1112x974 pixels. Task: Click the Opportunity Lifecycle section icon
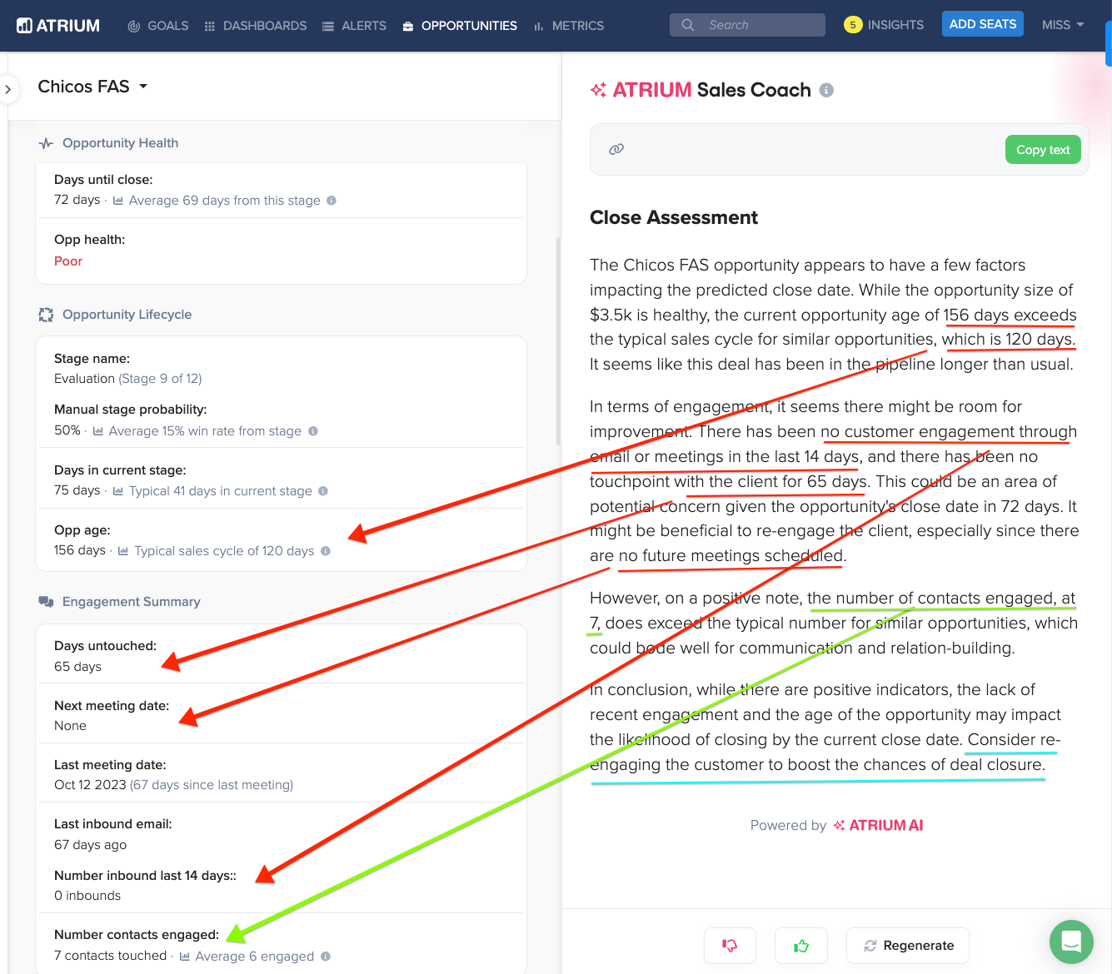pos(46,315)
